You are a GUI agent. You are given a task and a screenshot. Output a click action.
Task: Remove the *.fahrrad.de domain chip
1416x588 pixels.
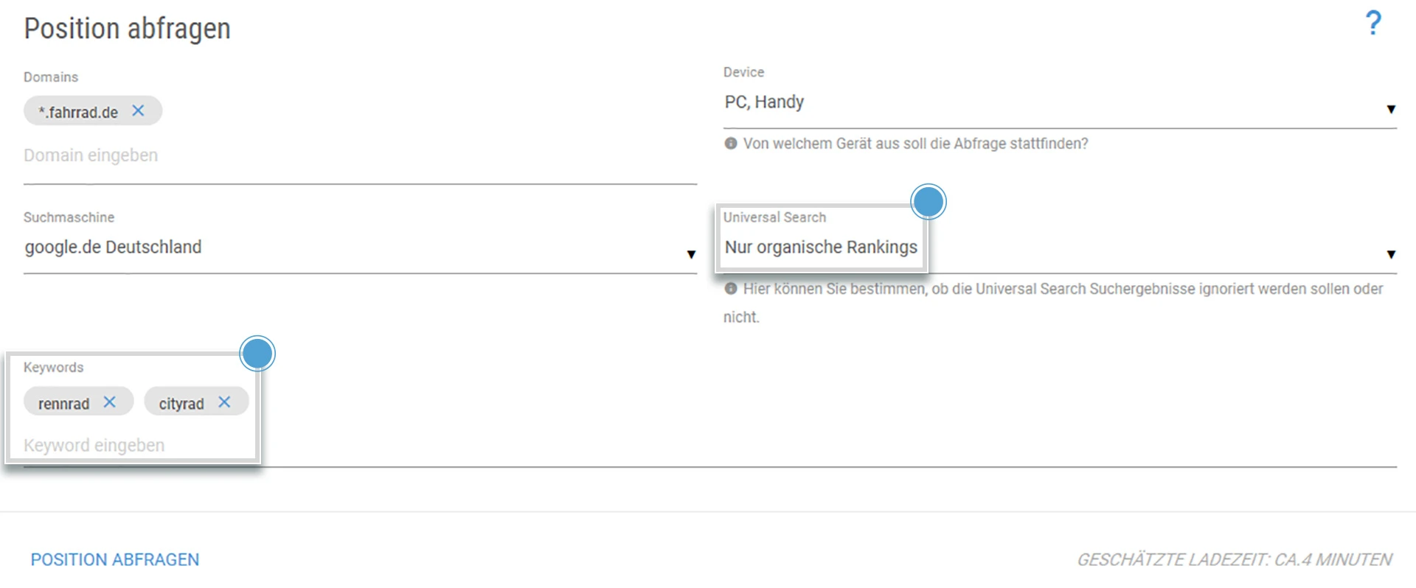coord(138,111)
